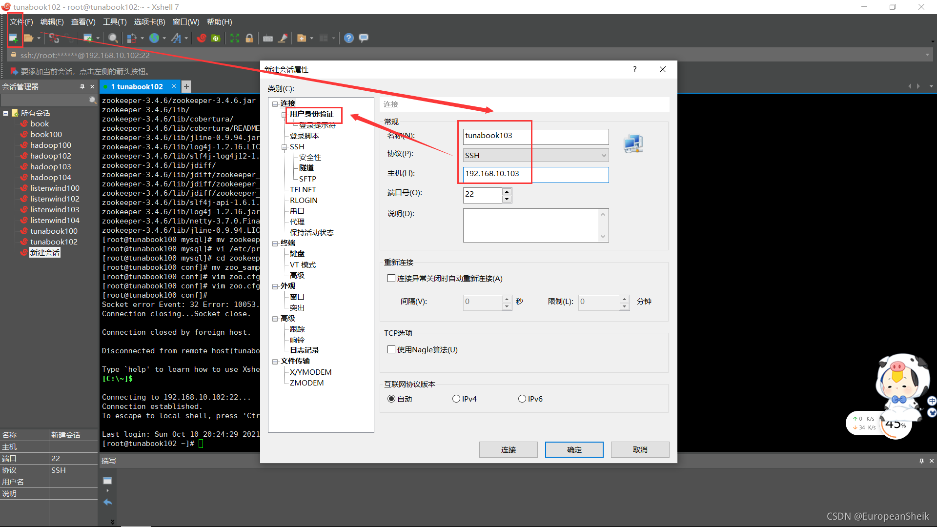Open the 窗口(W) menu

click(x=186, y=22)
